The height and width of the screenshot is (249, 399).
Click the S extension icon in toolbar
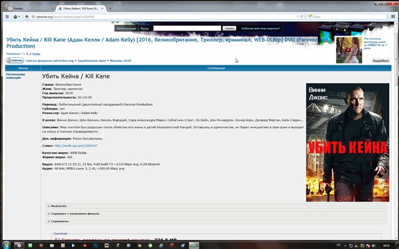(7, 17)
